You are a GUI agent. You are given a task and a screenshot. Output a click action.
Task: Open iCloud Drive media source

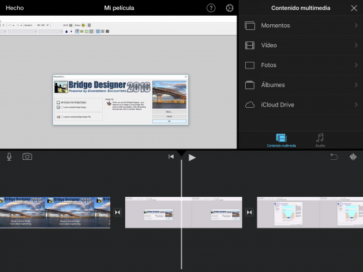[x=301, y=105]
